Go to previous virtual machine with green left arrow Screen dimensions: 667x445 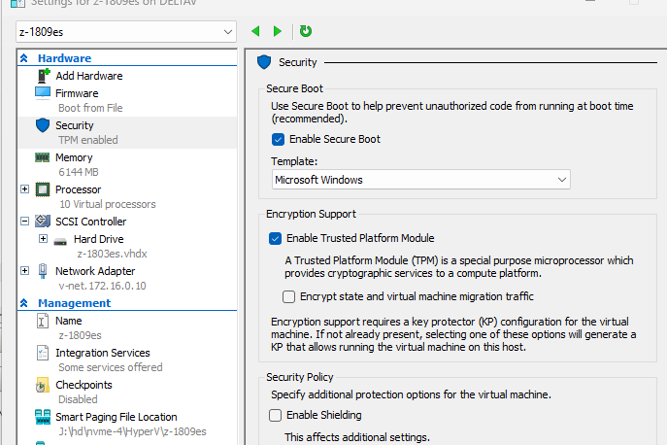tap(255, 31)
